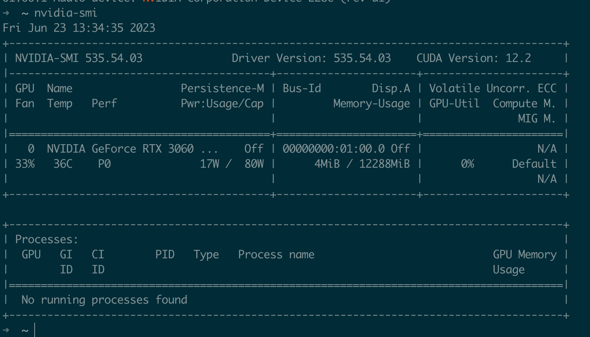Screen dimensions: 590x337
Task: Click the bus address 00000000:01:00.0
Action: click(x=334, y=149)
